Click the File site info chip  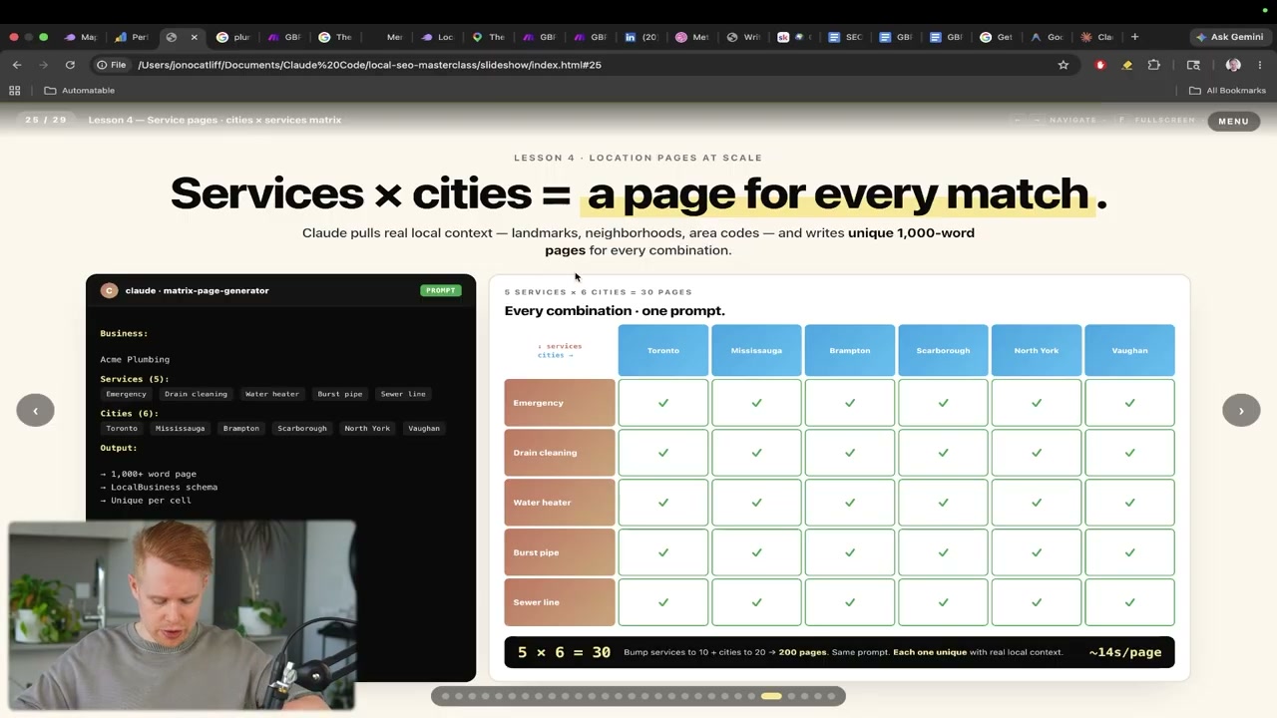112,65
